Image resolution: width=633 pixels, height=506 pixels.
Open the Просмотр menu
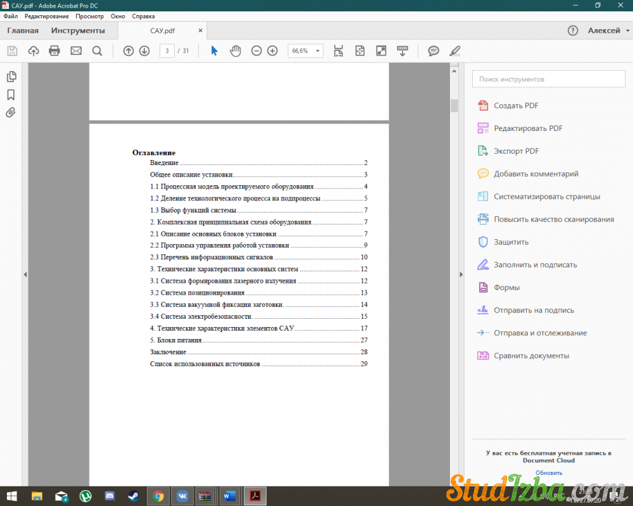point(89,16)
